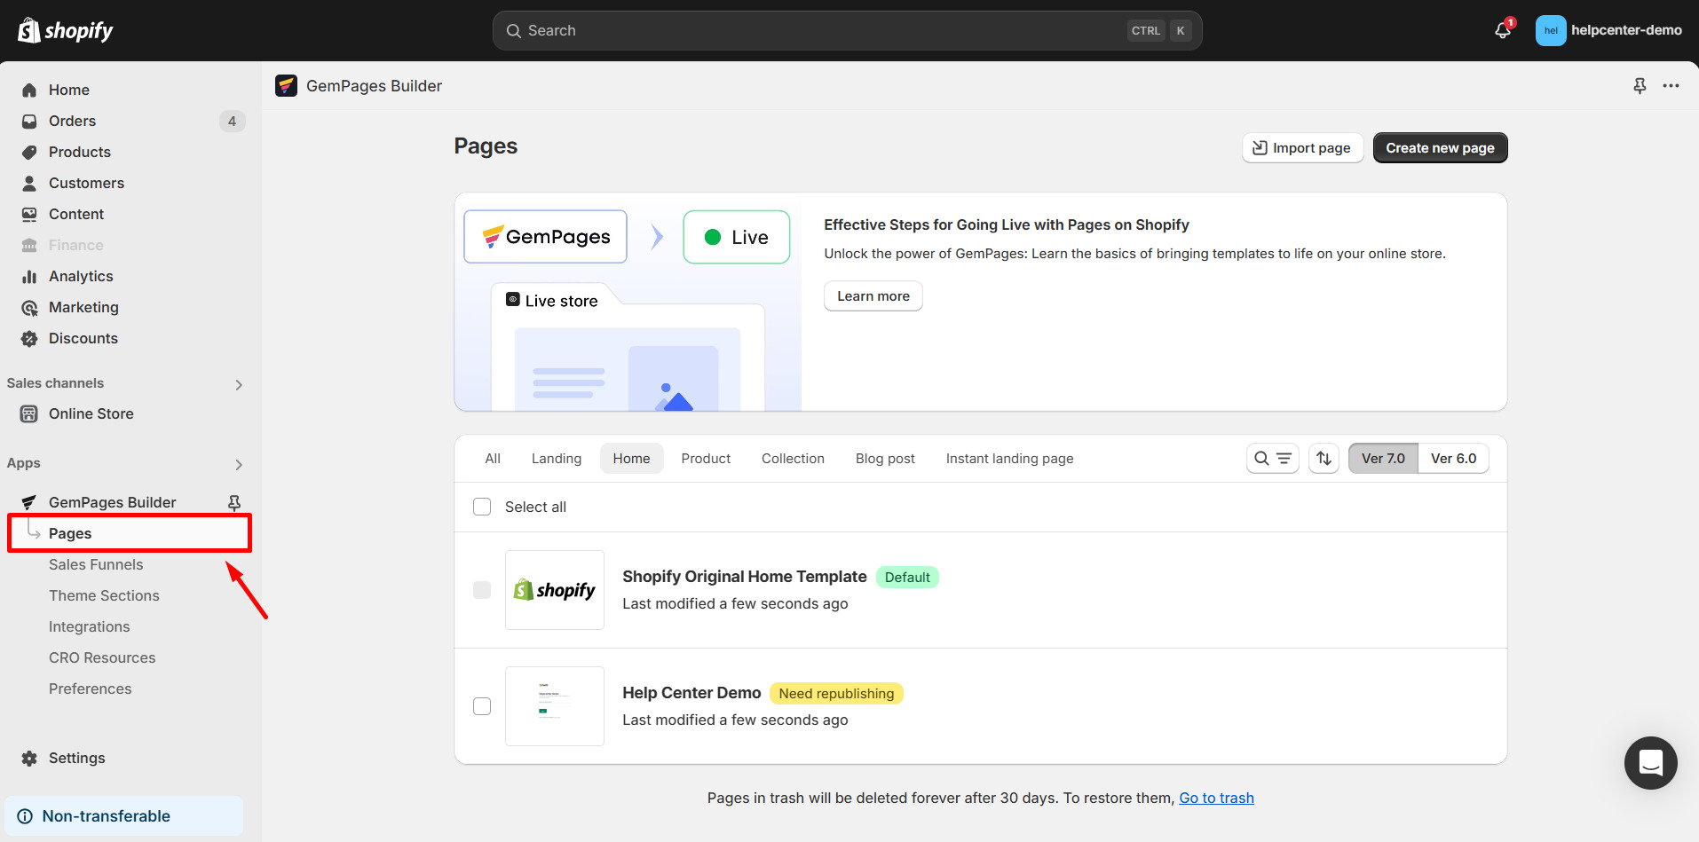Check the Shopify Original Home Template checkbox
The image size is (1699, 842).
[482, 589]
